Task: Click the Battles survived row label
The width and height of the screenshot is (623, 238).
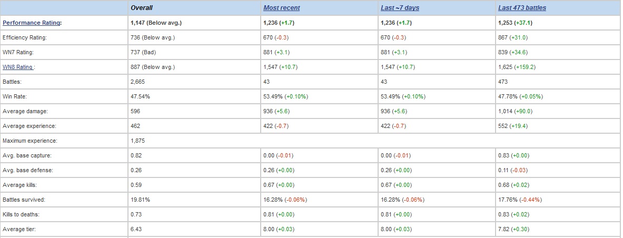Action: (24, 200)
